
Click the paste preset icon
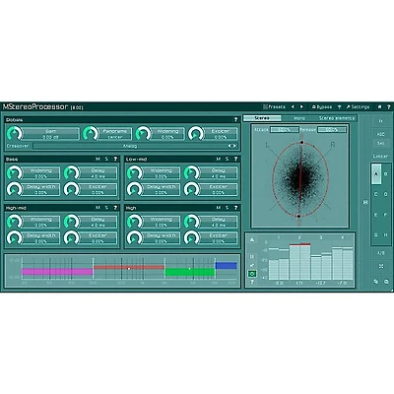tap(386, 282)
